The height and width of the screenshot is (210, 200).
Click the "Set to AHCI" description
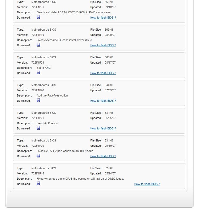pyautogui.click(x=44, y=68)
